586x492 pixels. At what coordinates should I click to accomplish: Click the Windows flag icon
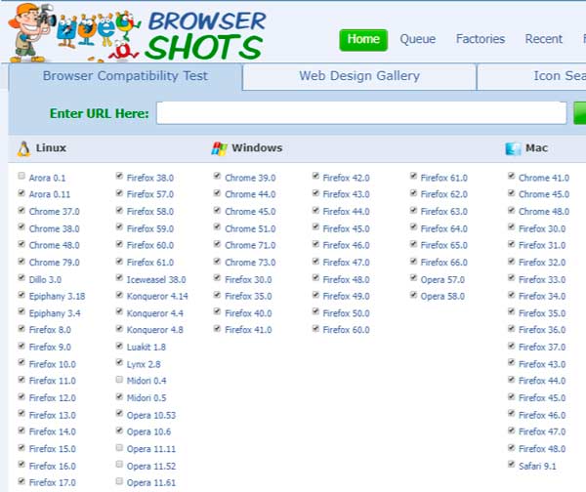(220, 148)
